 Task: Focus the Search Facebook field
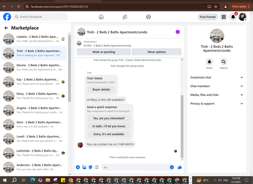click(40, 17)
